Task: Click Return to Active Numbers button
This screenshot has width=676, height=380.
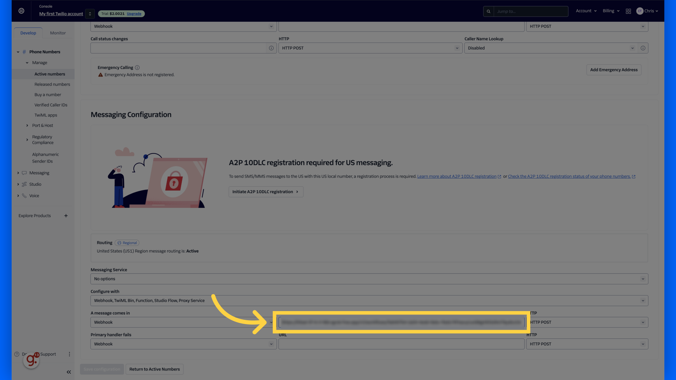Action: tap(155, 369)
